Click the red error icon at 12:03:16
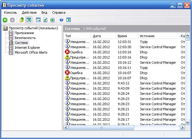The image size is (192, 139). pyautogui.click(x=67, y=52)
